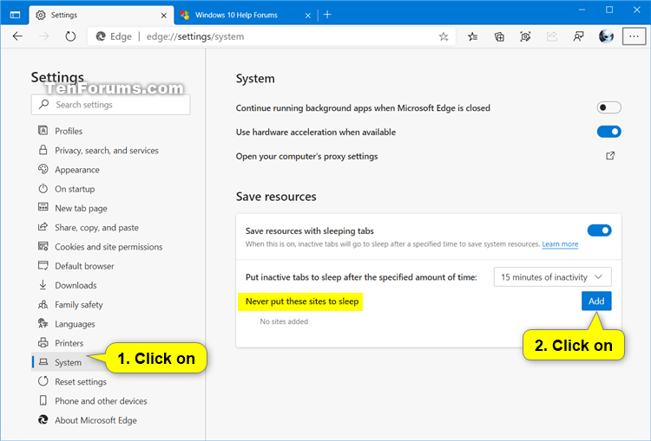This screenshot has height=441, width=651.
Task: Click the Share, copy, and paste icon
Action: (43, 227)
